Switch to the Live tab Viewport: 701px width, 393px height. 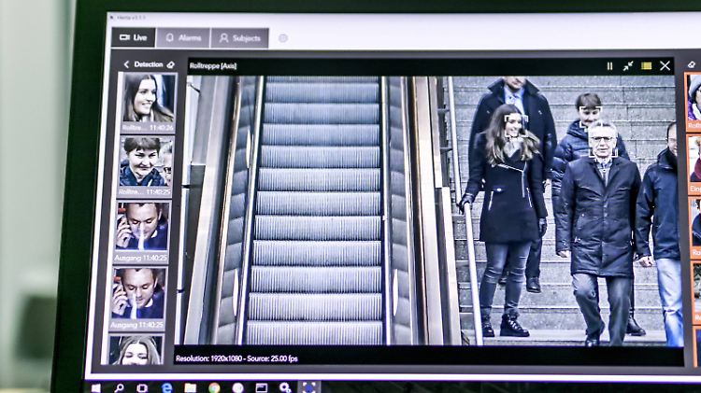[134, 37]
